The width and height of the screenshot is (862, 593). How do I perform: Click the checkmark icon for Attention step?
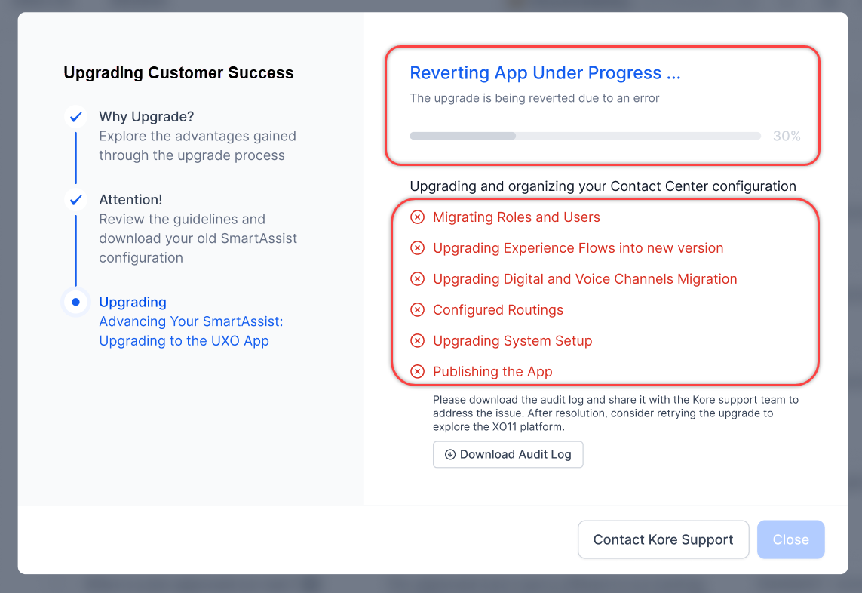[x=75, y=200]
